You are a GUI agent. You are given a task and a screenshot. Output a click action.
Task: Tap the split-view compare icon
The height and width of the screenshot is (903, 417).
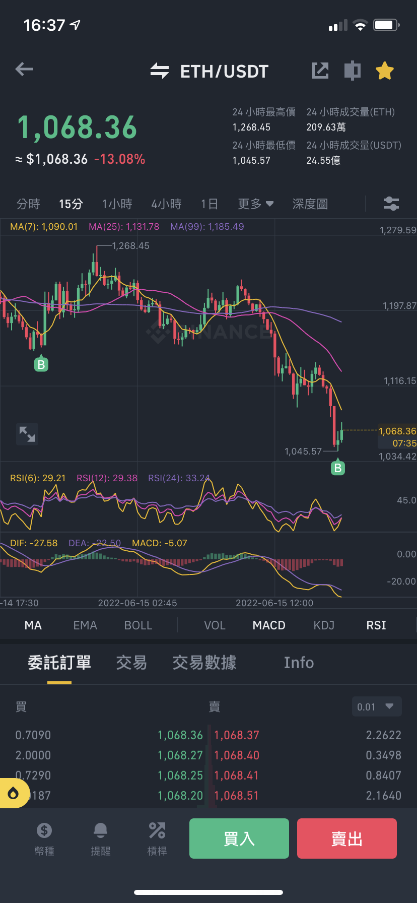coord(353,71)
